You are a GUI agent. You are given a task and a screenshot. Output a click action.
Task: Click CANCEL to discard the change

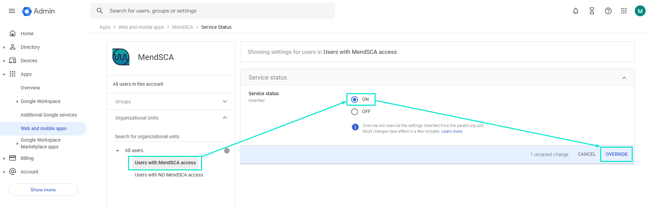[x=587, y=154]
